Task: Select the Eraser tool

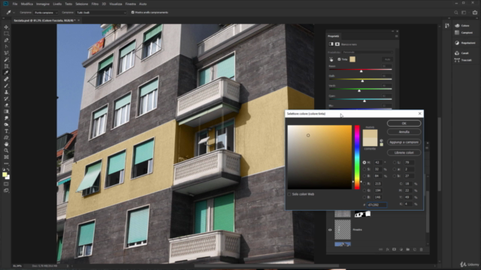Action: pyautogui.click(x=6, y=105)
